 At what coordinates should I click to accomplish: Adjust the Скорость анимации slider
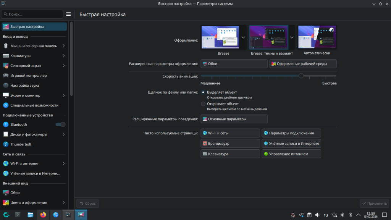tap(301, 76)
